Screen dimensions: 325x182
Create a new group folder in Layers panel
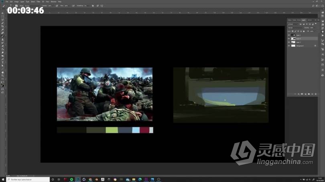tap(309, 94)
